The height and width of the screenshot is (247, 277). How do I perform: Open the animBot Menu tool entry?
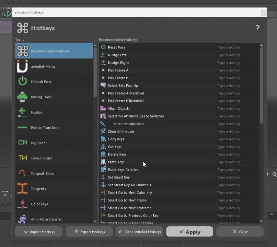(x=54, y=67)
